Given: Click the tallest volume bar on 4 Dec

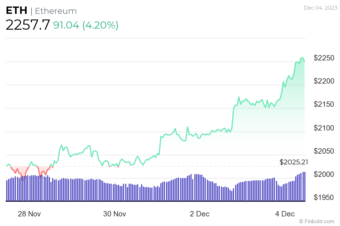Looking at the screenshot, I should tap(304, 186).
